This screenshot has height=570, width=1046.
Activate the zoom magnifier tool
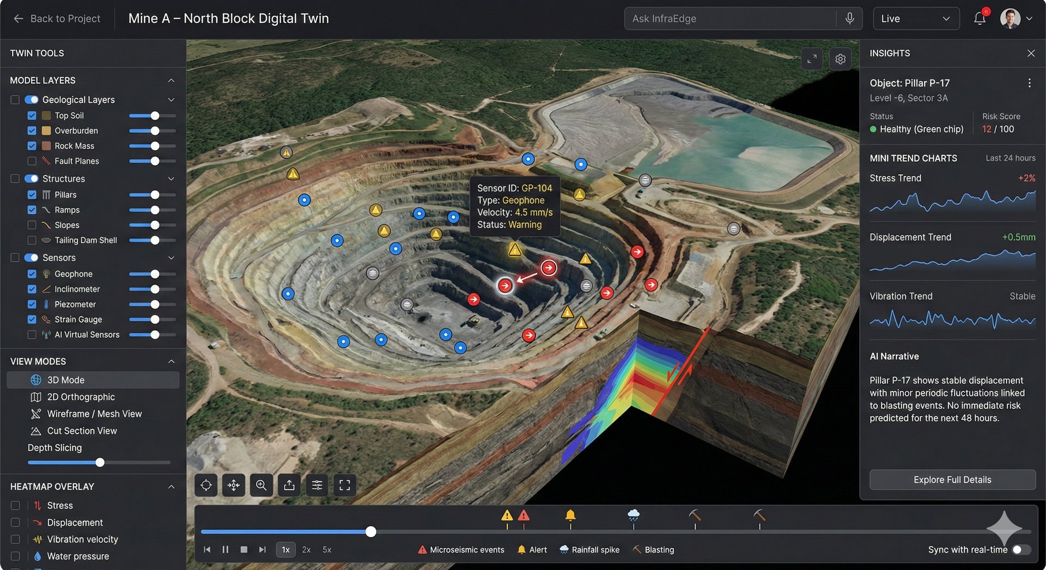261,485
